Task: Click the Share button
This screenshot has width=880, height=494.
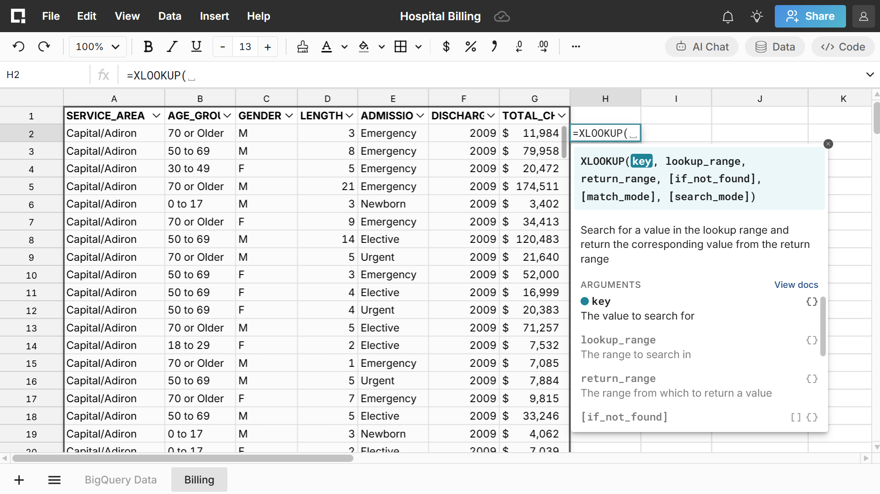Action: pos(810,16)
